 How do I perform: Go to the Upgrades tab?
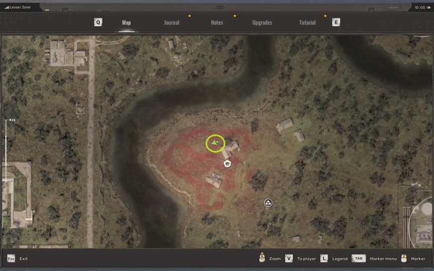coord(262,22)
